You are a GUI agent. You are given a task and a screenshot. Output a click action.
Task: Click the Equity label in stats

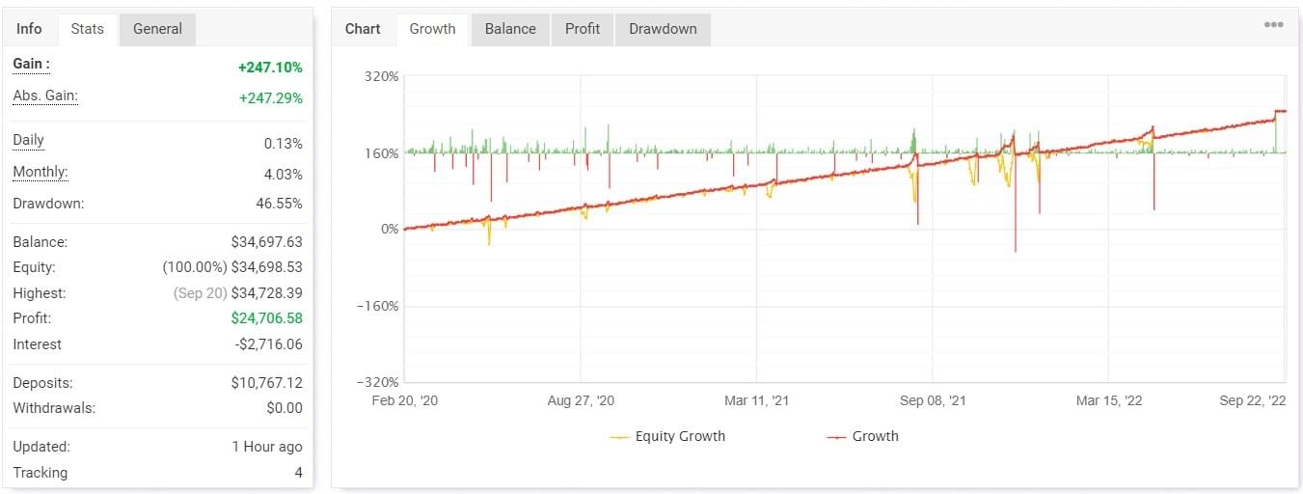pos(34,267)
